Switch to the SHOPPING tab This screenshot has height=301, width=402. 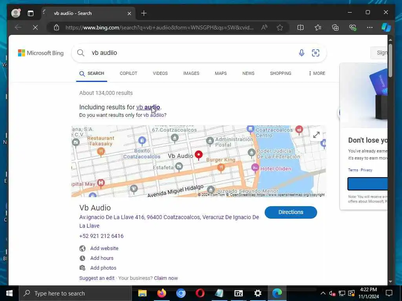(x=280, y=73)
